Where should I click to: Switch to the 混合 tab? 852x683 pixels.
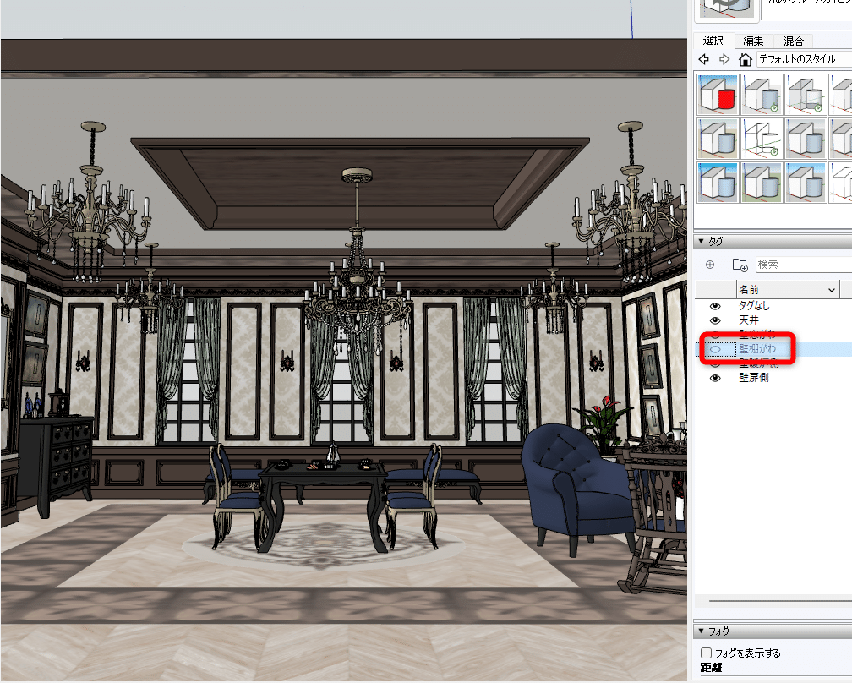coord(794,41)
